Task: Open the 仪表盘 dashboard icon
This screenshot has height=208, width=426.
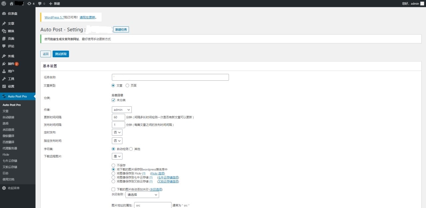Action: pyautogui.click(x=4, y=14)
